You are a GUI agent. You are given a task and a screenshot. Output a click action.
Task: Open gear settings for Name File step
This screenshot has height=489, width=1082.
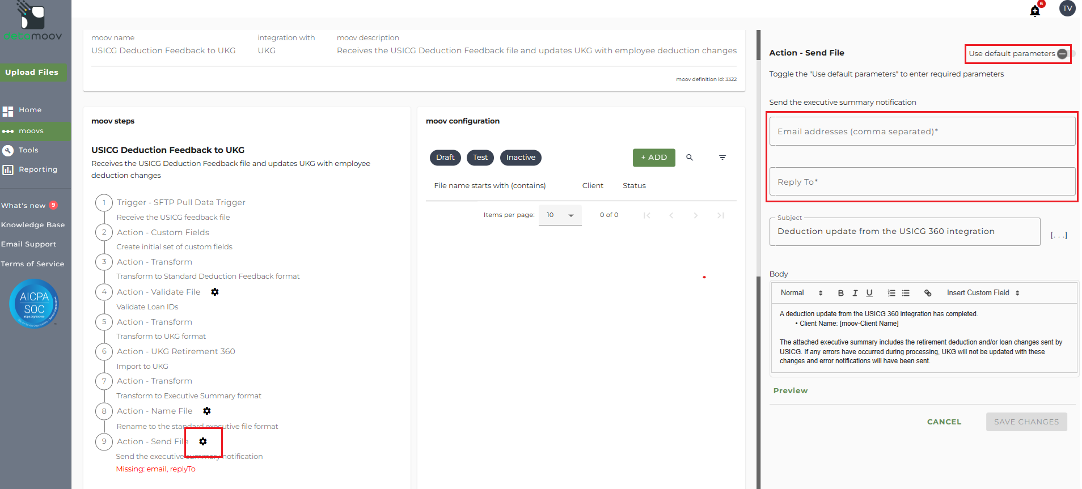click(x=207, y=411)
